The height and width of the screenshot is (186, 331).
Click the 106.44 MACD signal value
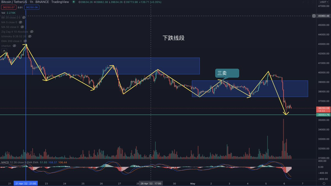[x=62, y=163]
